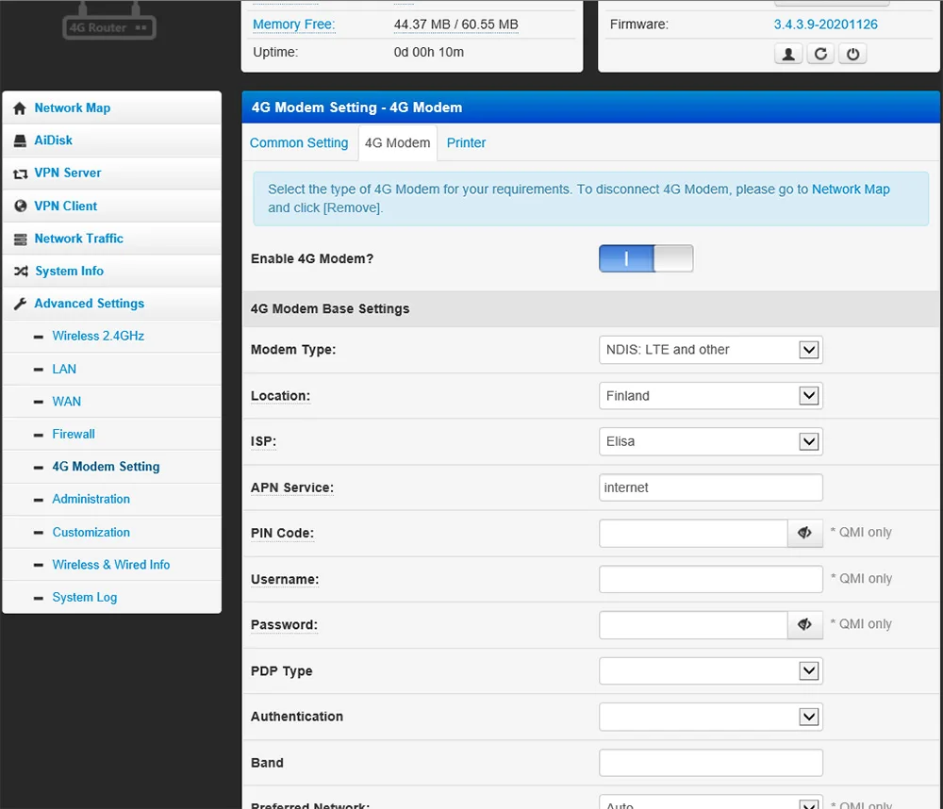The width and height of the screenshot is (943, 809).
Task: Click the 4G Router logo icon
Action: pyautogui.click(x=108, y=22)
